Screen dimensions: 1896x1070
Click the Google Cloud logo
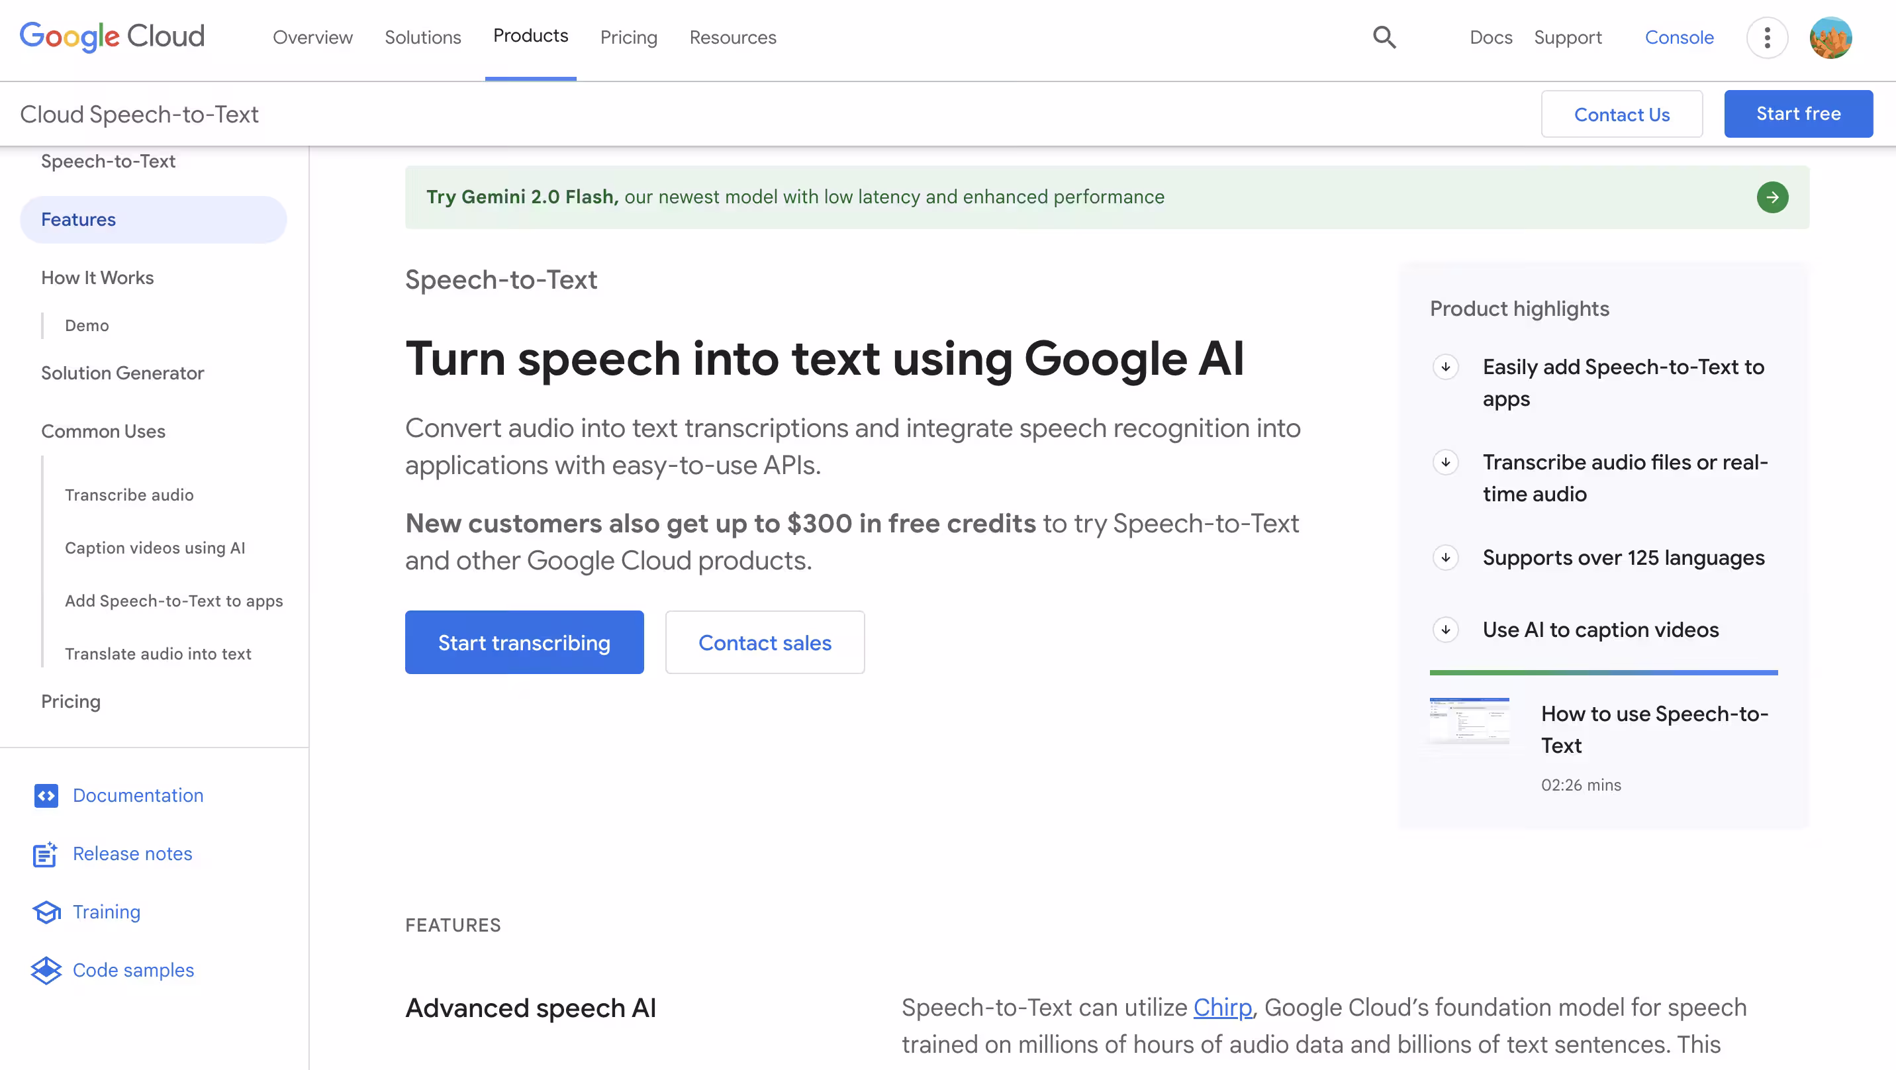point(112,37)
